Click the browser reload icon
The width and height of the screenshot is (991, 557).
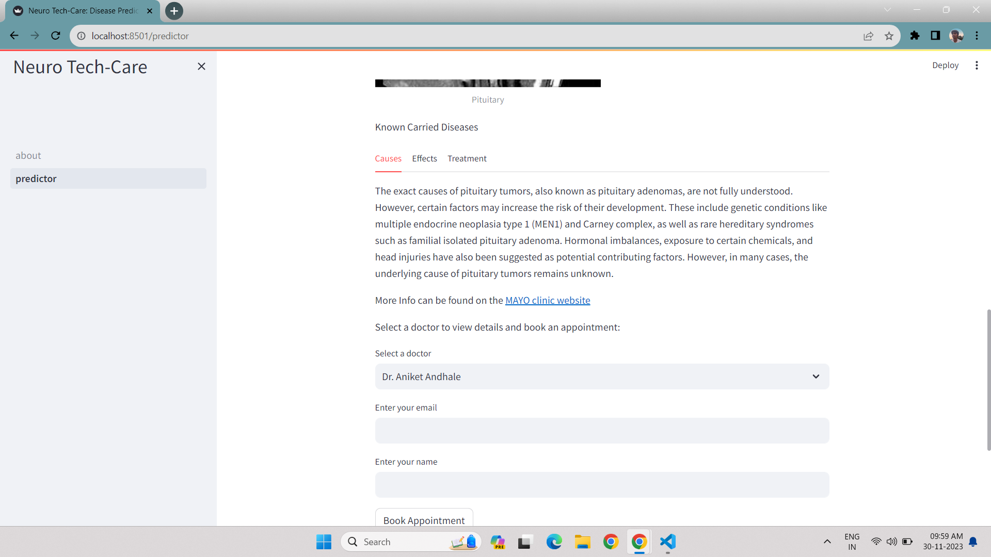pyautogui.click(x=56, y=36)
